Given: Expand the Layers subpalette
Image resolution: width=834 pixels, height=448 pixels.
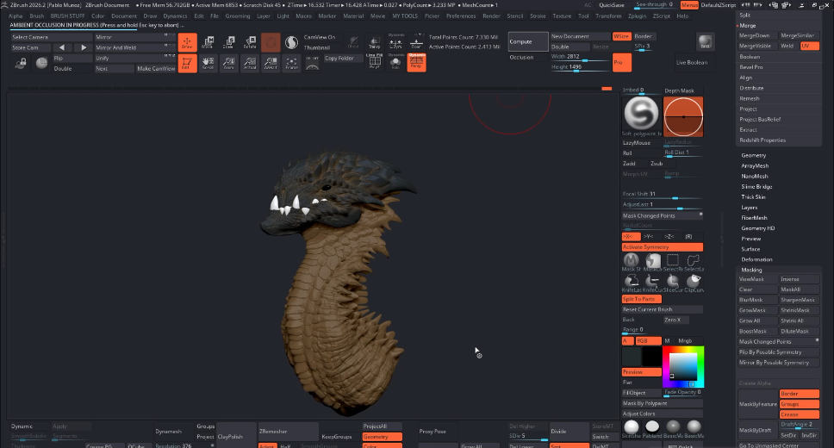Looking at the screenshot, I should point(750,208).
